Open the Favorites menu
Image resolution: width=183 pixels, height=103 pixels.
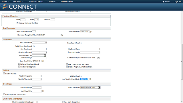click(x=5, y=1)
